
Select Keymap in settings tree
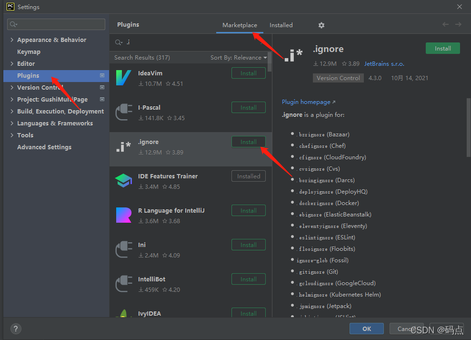[29, 52]
